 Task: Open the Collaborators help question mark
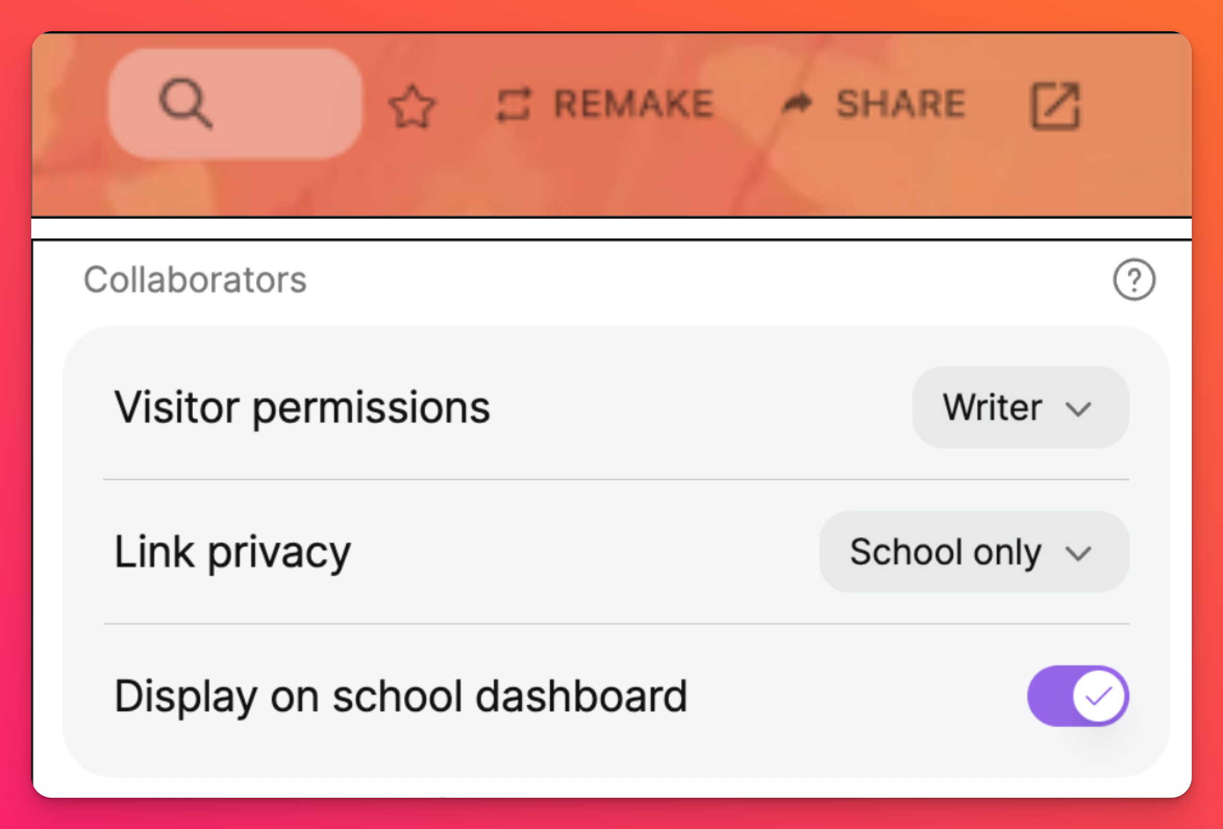coord(1134,279)
